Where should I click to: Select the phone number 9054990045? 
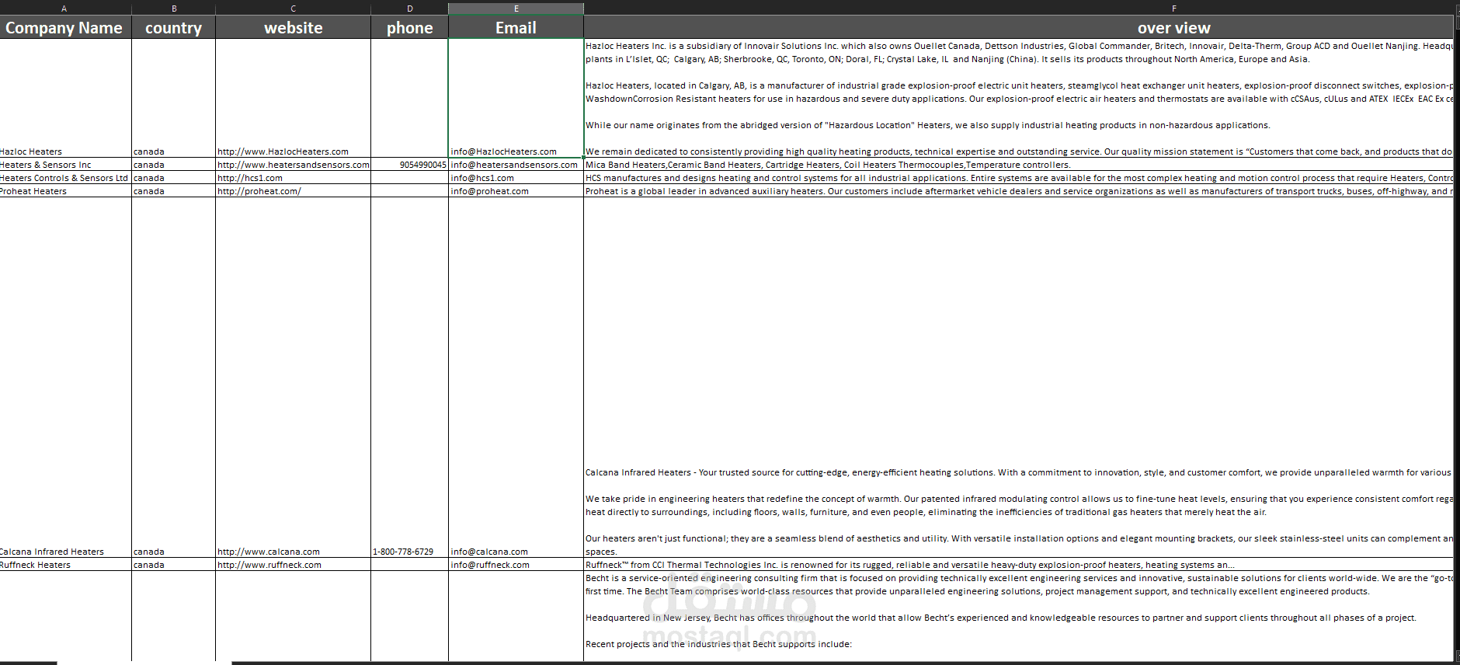(409, 165)
